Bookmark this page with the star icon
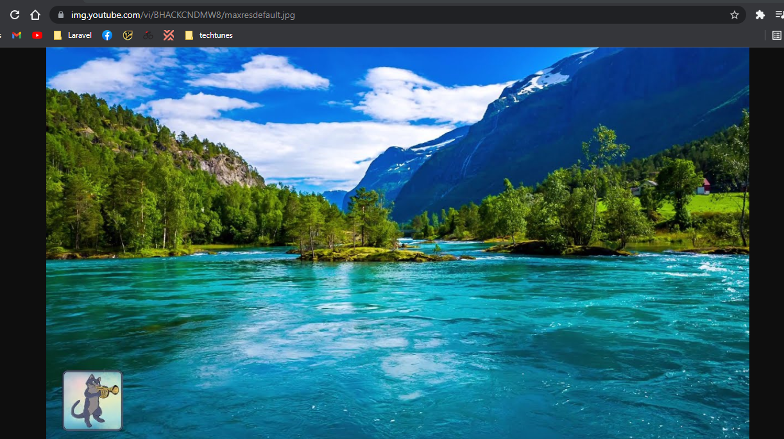 click(x=735, y=15)
